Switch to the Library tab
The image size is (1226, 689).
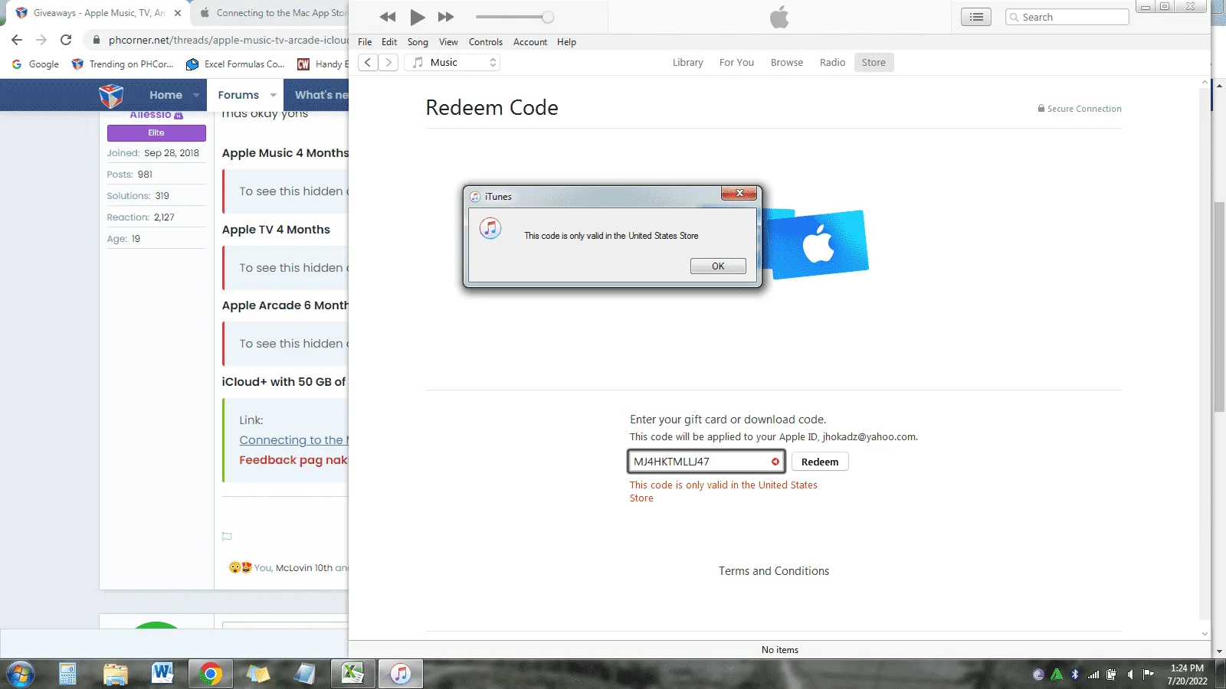click(687, 63)
